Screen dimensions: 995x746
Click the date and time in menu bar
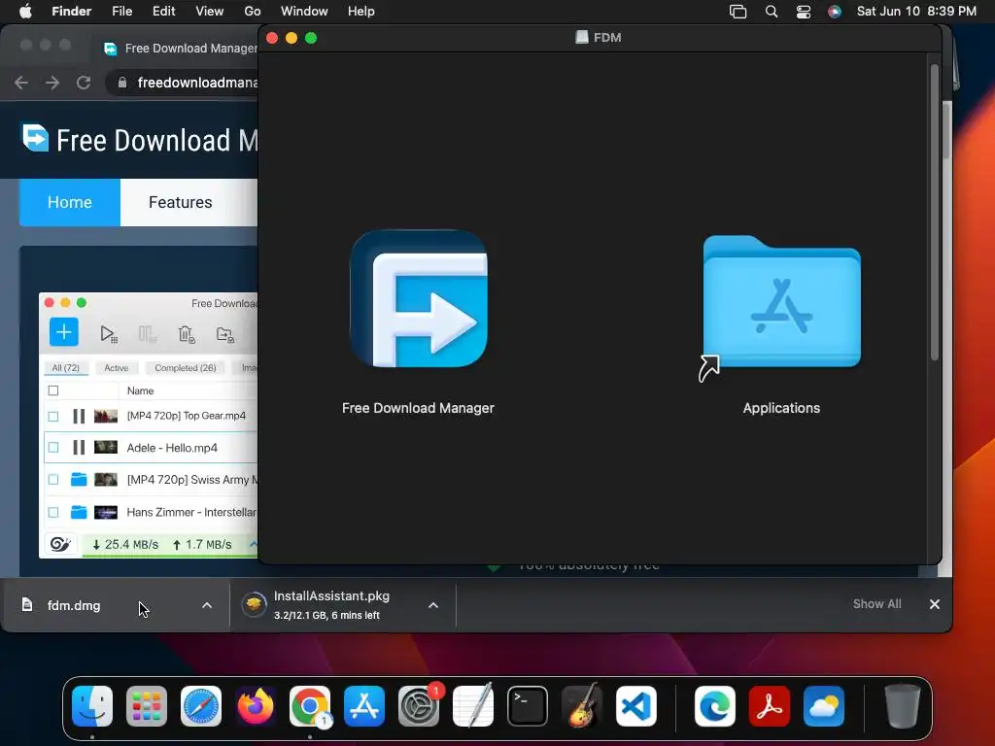click(x=916, y=12)
